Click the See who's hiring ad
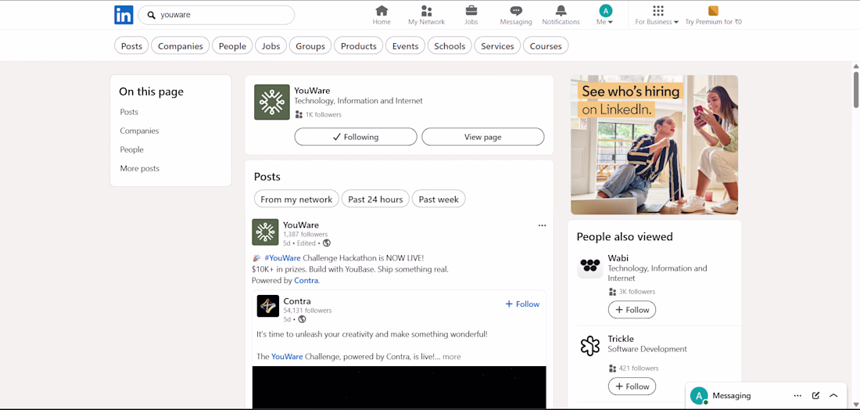 click(654, 145)
